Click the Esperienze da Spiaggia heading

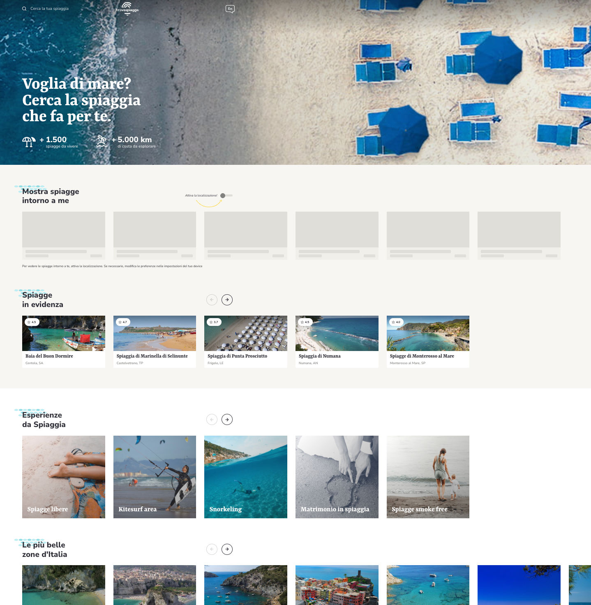(44, 420)
